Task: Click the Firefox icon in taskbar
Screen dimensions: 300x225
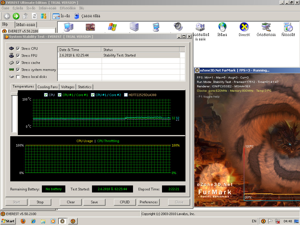Action: click(x=23, y=221)
